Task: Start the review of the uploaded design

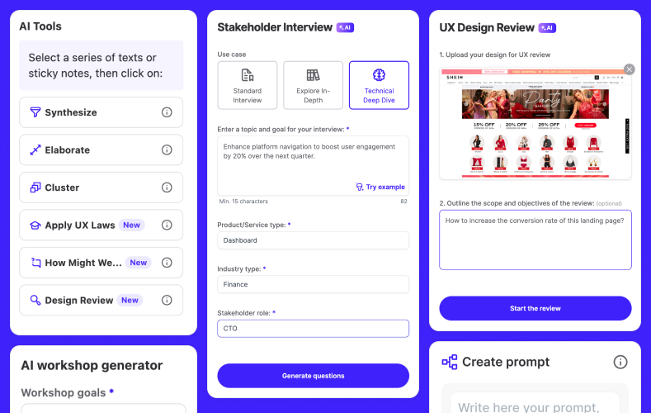Action: tap(535, 308)
